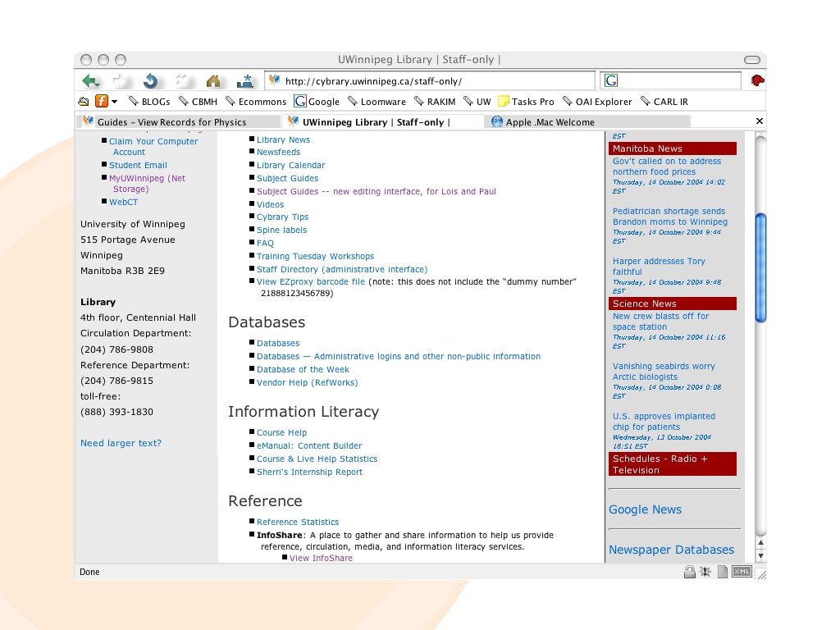Click the Done status bar text
Screen dimensions: 840x630
point(89,572)
